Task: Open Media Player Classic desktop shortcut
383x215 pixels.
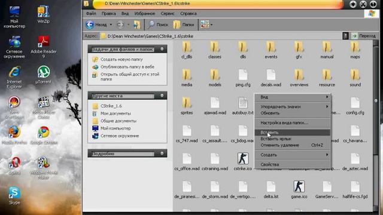Action: coord(44,107)
